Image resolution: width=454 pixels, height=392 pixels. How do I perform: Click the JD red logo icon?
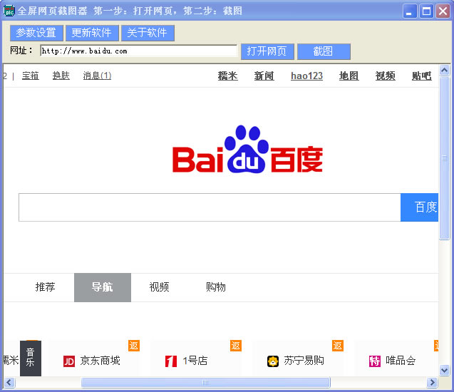point(69,361)
